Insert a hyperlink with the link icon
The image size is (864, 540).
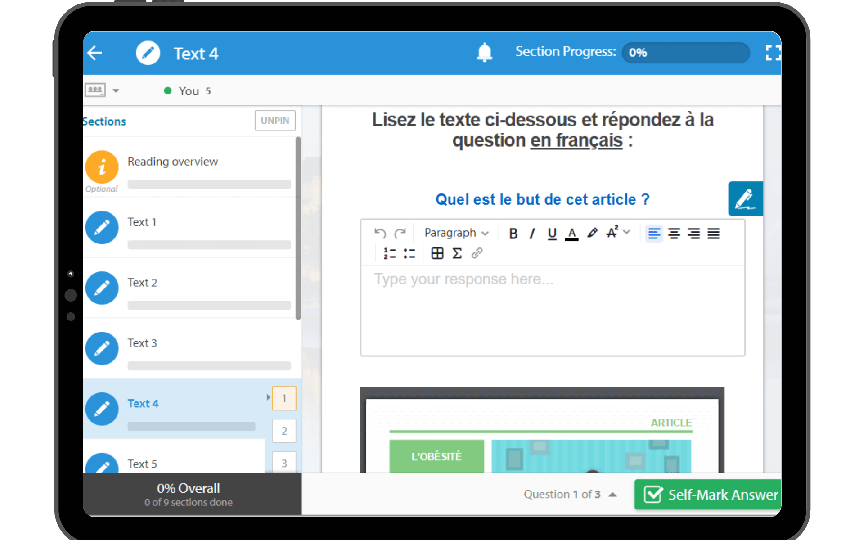[x=477, y=253]
